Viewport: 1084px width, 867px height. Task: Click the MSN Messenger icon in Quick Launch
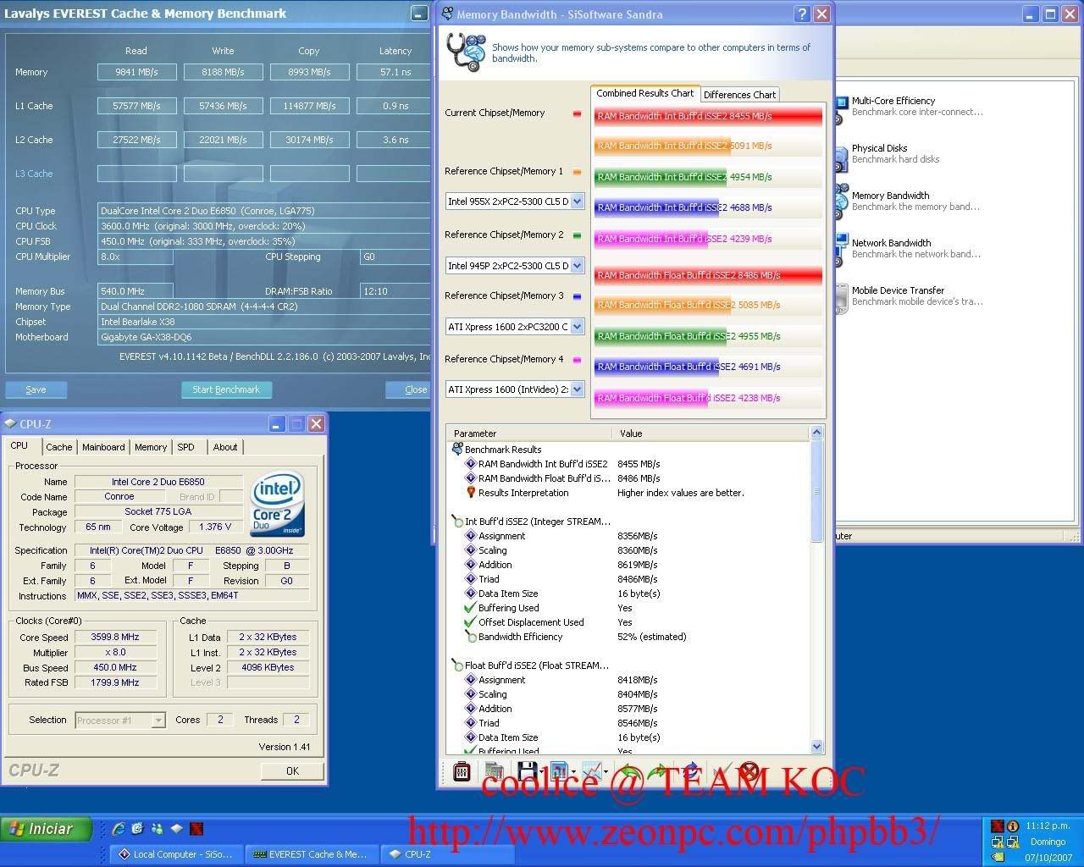click(x=158, y=829)
